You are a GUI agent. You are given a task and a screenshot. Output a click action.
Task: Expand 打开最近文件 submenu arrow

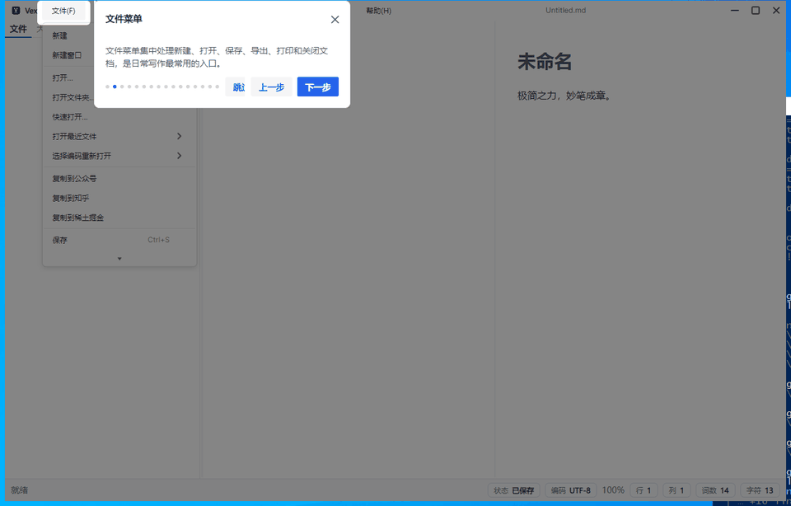coord(179,136)
